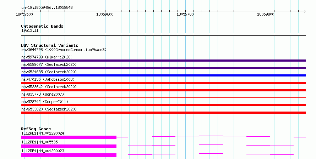316x159 pixels.
Task: Click ruler position label 18059800
Action: pyautogui.click(x=266, y=14)
